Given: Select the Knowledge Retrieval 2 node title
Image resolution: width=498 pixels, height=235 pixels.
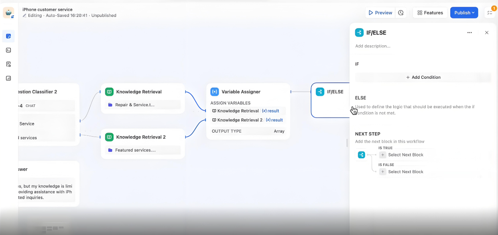Looking at the screenshot, I should pyautogui.click(x=141, y=137).
